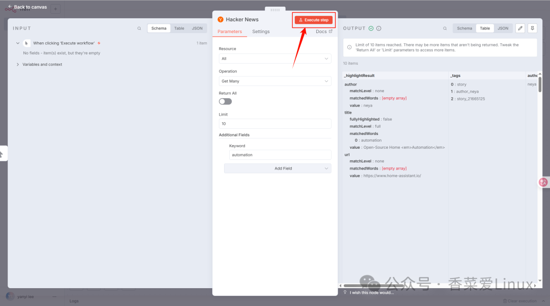The image size is (550, 306).
Task: Click the 10 items count text
Action: (x=350, y=64)
